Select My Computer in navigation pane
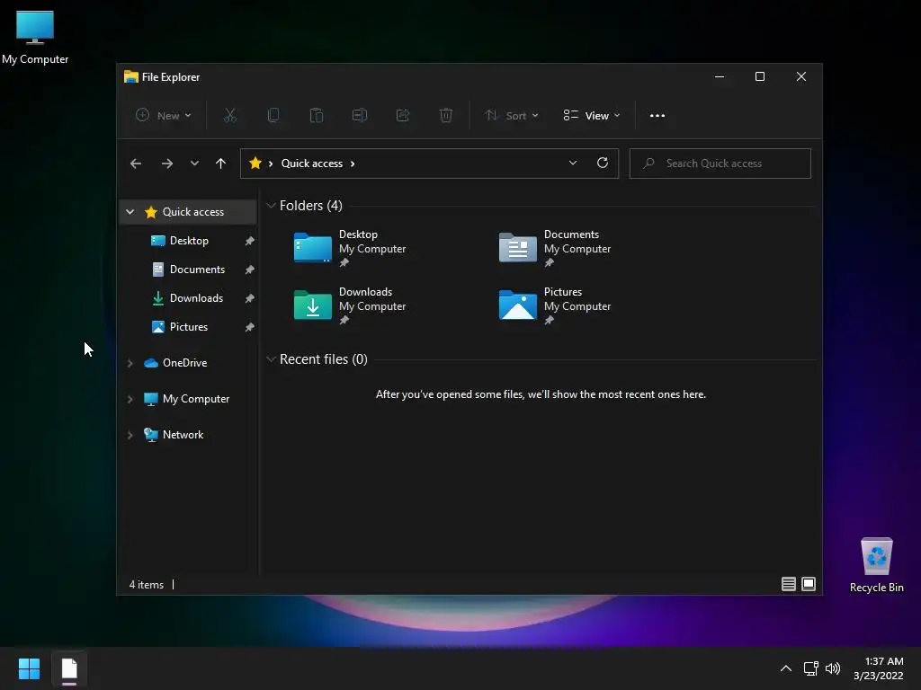The height and width of the screenshot is (690, 921). 188,399
